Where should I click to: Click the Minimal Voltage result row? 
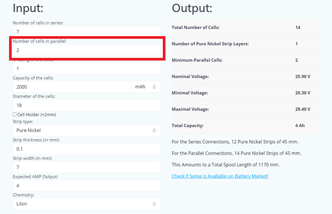point(245,93)
